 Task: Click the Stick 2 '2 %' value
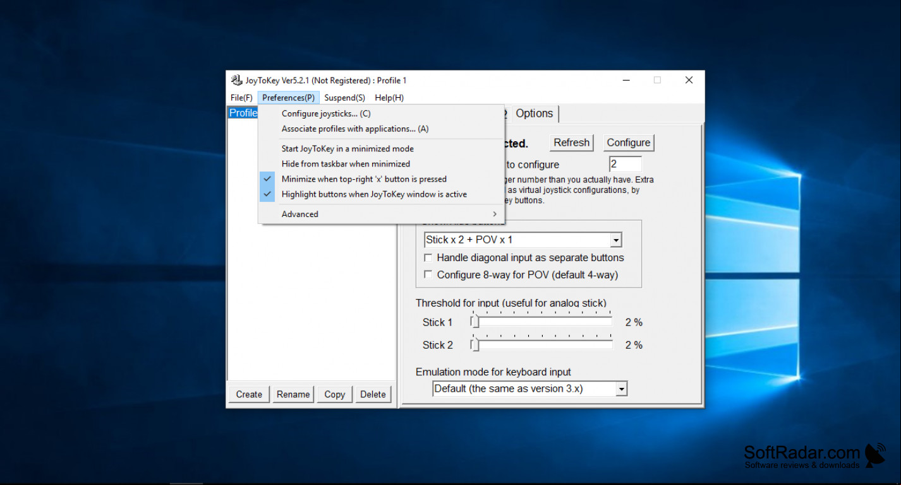point(634,345)
